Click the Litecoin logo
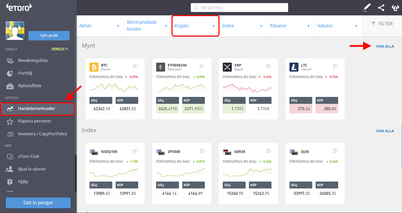 pos(294,67)
